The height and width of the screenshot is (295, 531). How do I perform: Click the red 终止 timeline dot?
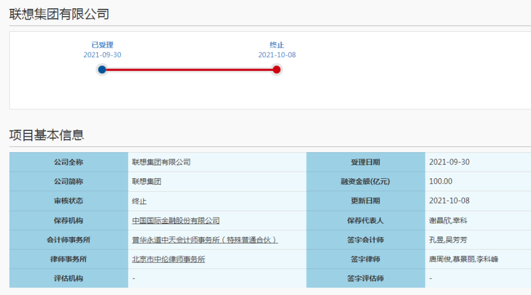click(x=277, y=70)
